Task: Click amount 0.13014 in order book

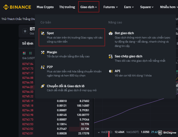Action: click(x=62, y=124)
